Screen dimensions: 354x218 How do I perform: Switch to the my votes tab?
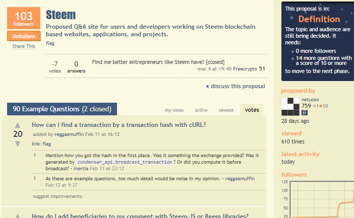(x=174, y=110)
